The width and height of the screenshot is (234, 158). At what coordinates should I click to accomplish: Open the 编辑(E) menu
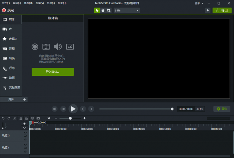pyautogui.click(x=17, y=3)
